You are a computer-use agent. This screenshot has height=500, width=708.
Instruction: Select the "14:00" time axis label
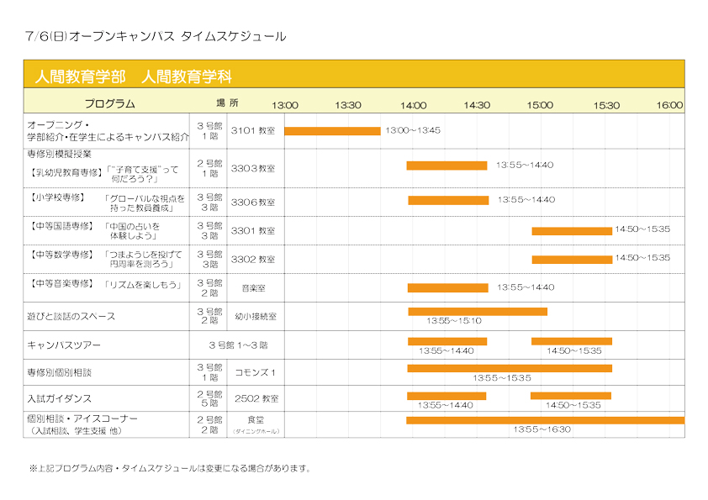click(x=413, y=105)
